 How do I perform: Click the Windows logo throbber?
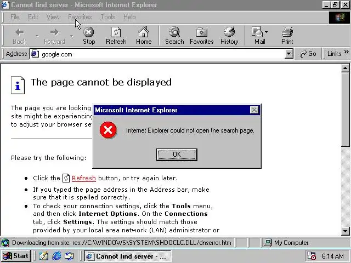pyautogui.click(x=339, y=18)
